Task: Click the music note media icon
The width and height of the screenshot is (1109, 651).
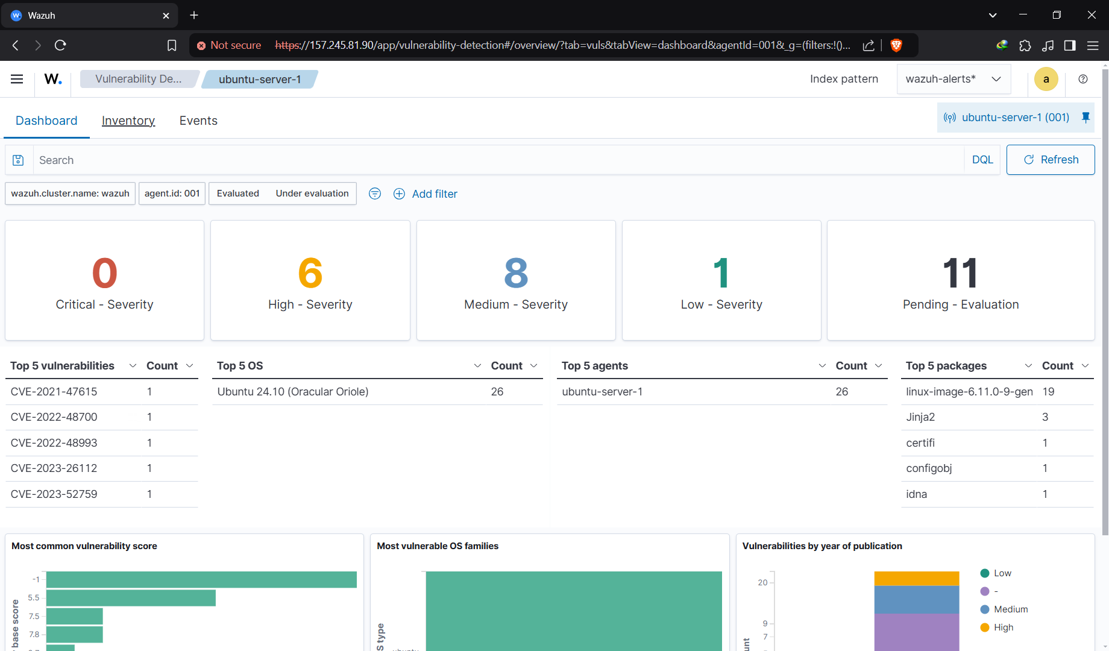Action: (x=1048, y=45)
